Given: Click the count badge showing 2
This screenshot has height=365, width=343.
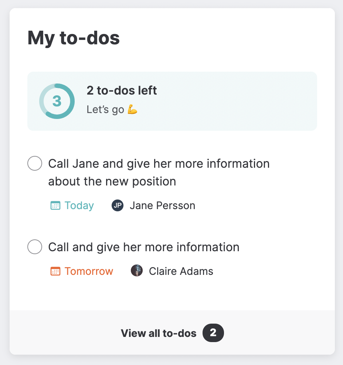Looking at the screenshot, I should click(x=213, y=333).
